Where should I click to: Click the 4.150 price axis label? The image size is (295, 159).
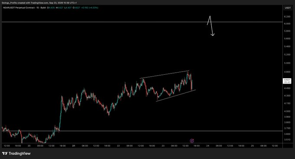(x=287, y=103)
